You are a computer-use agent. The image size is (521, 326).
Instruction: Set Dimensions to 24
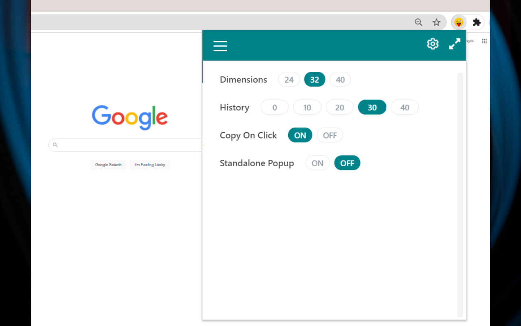pyautogui.click(x=289, y=79)
